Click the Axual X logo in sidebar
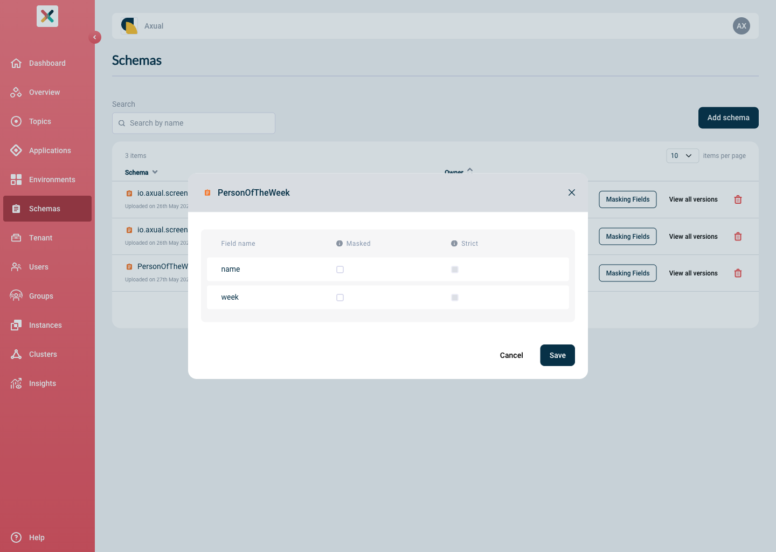 click(x=47, y=16)
